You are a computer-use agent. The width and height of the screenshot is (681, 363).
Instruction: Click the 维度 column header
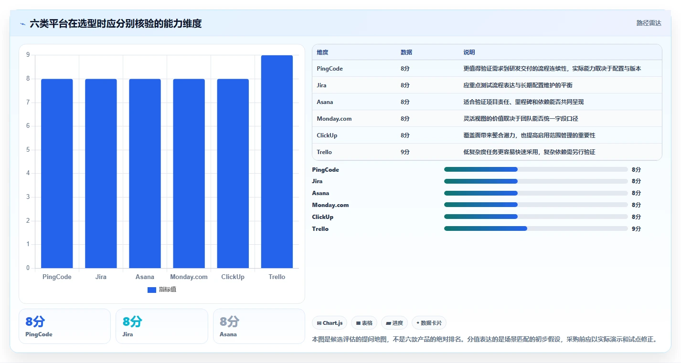[x=322, y=52]
